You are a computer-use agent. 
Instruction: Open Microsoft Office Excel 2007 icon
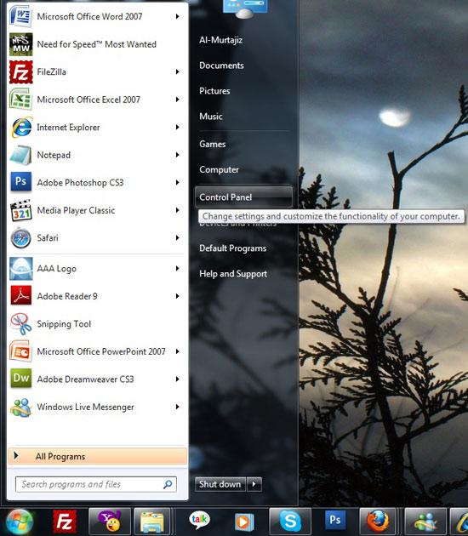coord(21,100)
